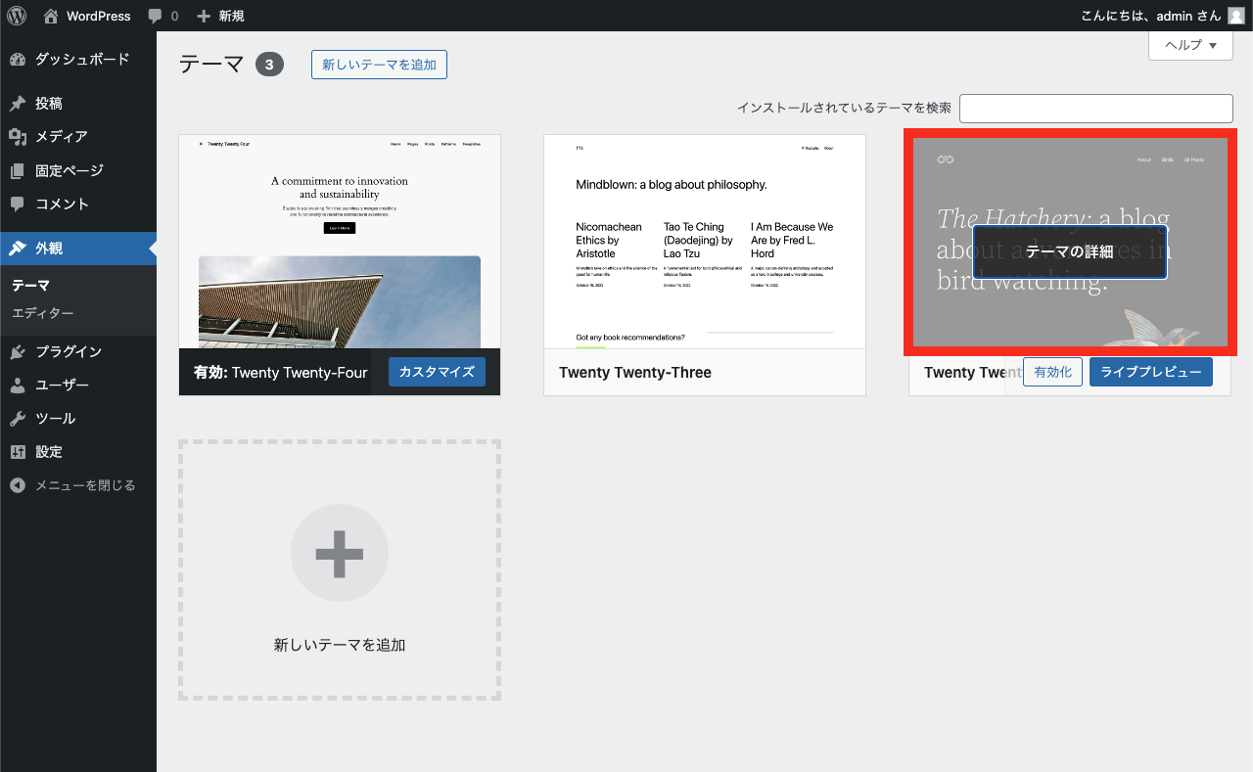
Task: Click the dashboard gauge icon
Action: [18, 60]
